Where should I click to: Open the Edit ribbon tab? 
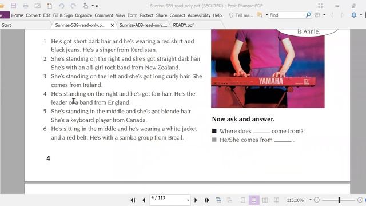47,15
